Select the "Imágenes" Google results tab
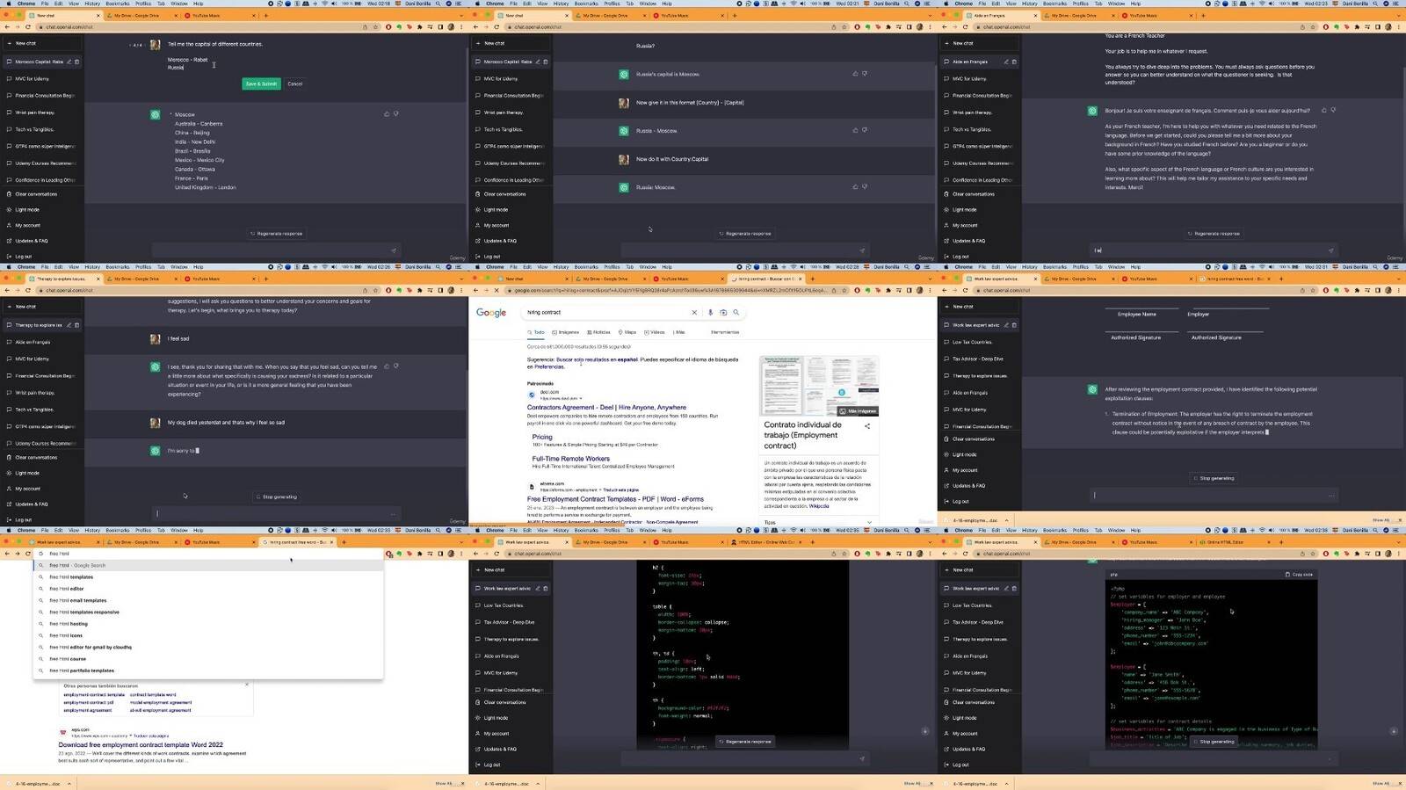The width and height of the screenshot is (1406, 790). point(566,332)
